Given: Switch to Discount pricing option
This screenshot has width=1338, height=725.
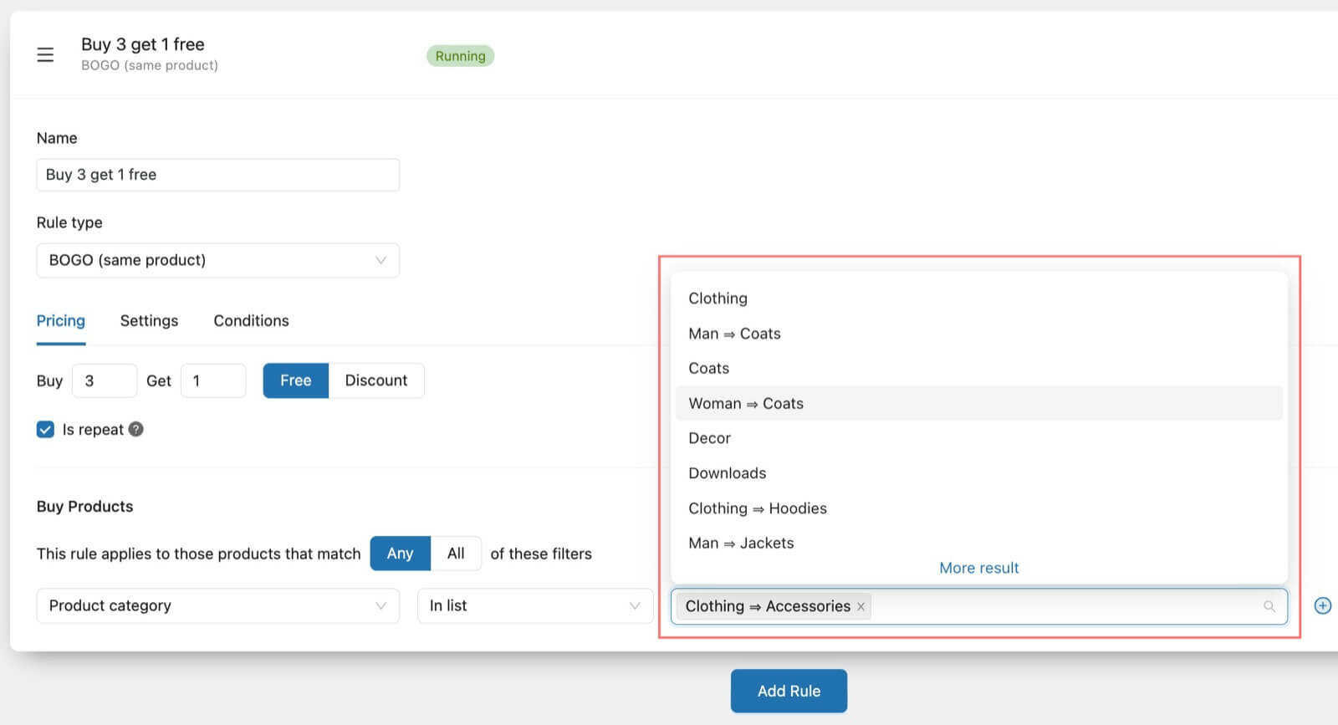Looking at the screenshot, I should (376, 380).
